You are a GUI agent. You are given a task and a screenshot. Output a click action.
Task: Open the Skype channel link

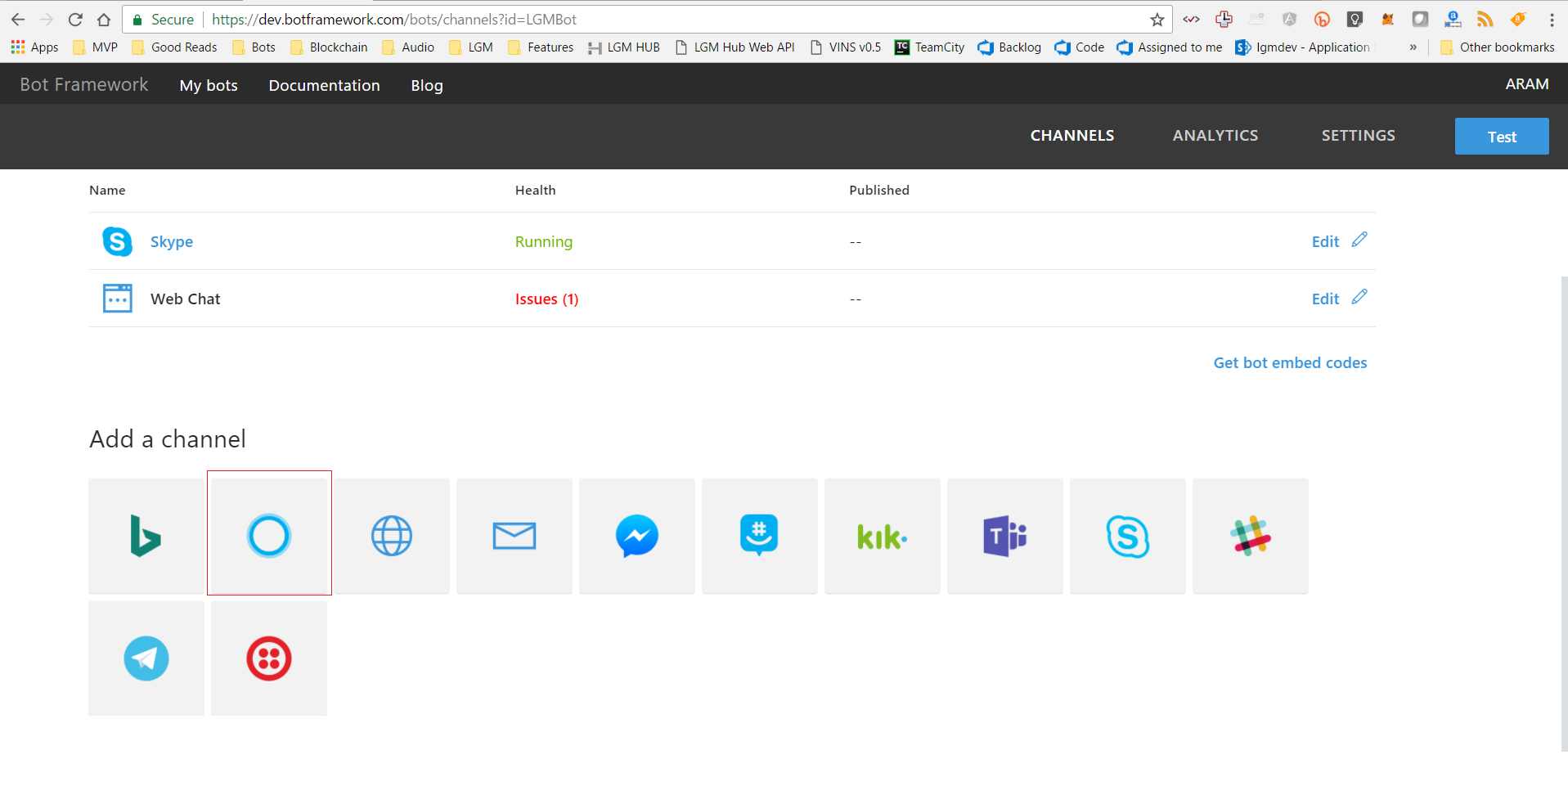coord(172,241)
